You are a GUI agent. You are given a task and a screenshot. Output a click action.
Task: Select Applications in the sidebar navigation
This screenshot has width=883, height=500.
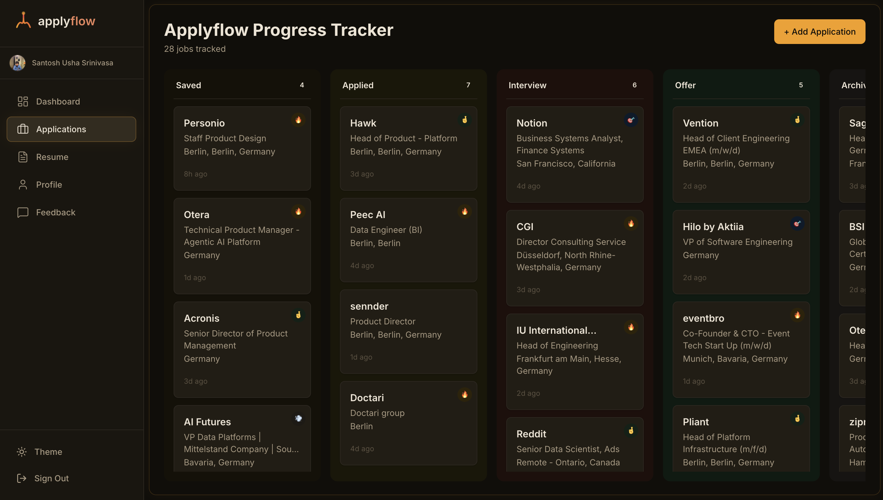(x=61, y=129)
